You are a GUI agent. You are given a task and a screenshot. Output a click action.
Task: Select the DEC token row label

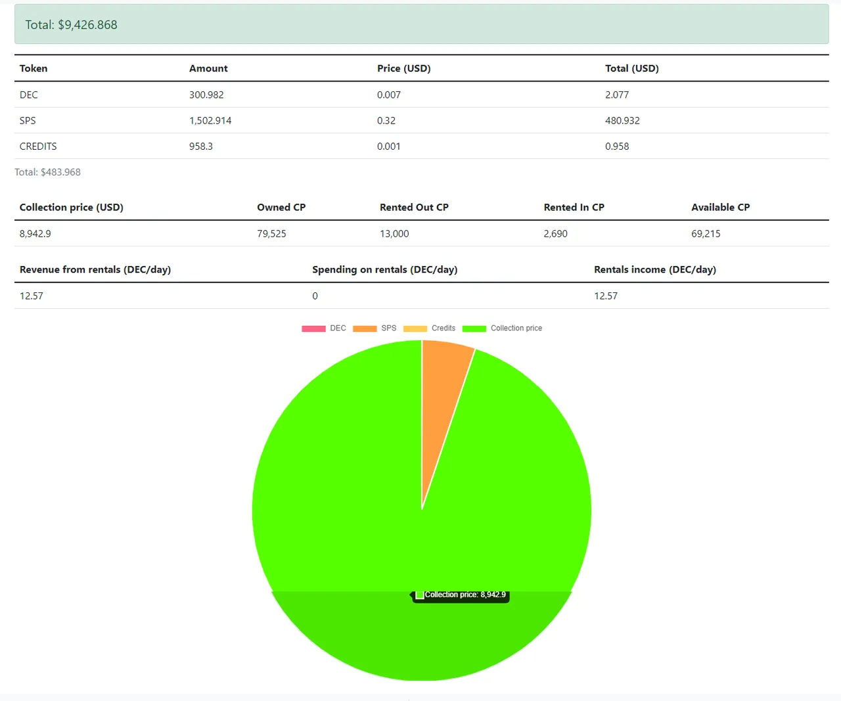click(29, 95)
